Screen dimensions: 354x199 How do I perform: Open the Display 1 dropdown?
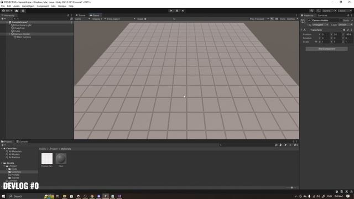point(98,19)
